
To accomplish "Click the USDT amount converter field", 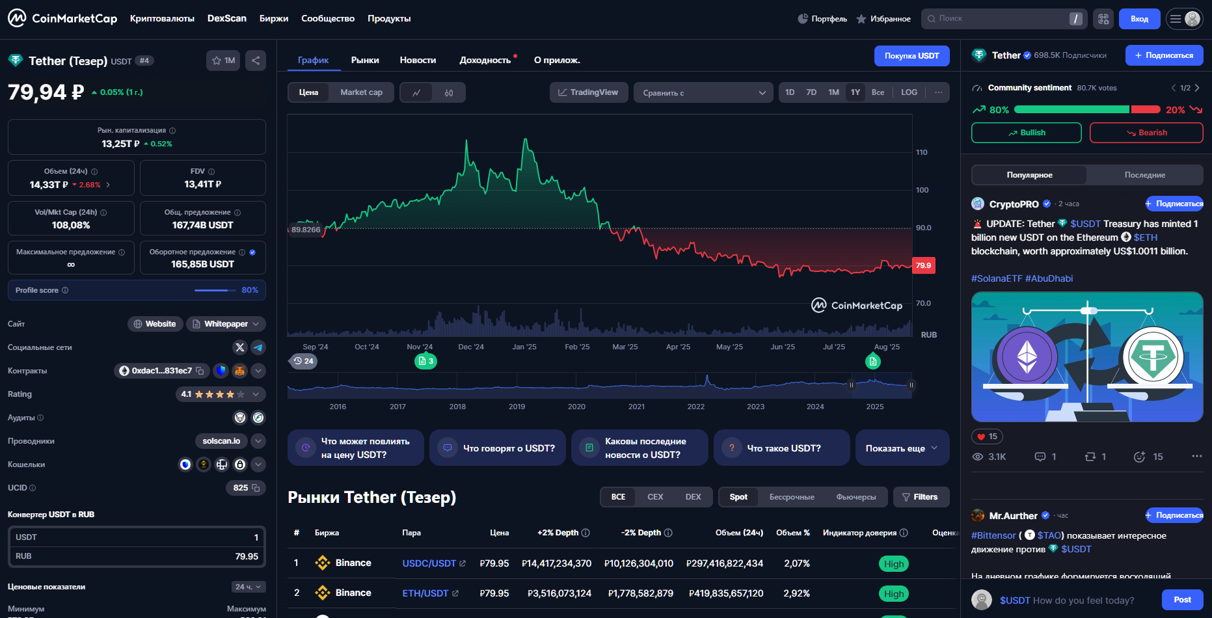I will point(137,537).
